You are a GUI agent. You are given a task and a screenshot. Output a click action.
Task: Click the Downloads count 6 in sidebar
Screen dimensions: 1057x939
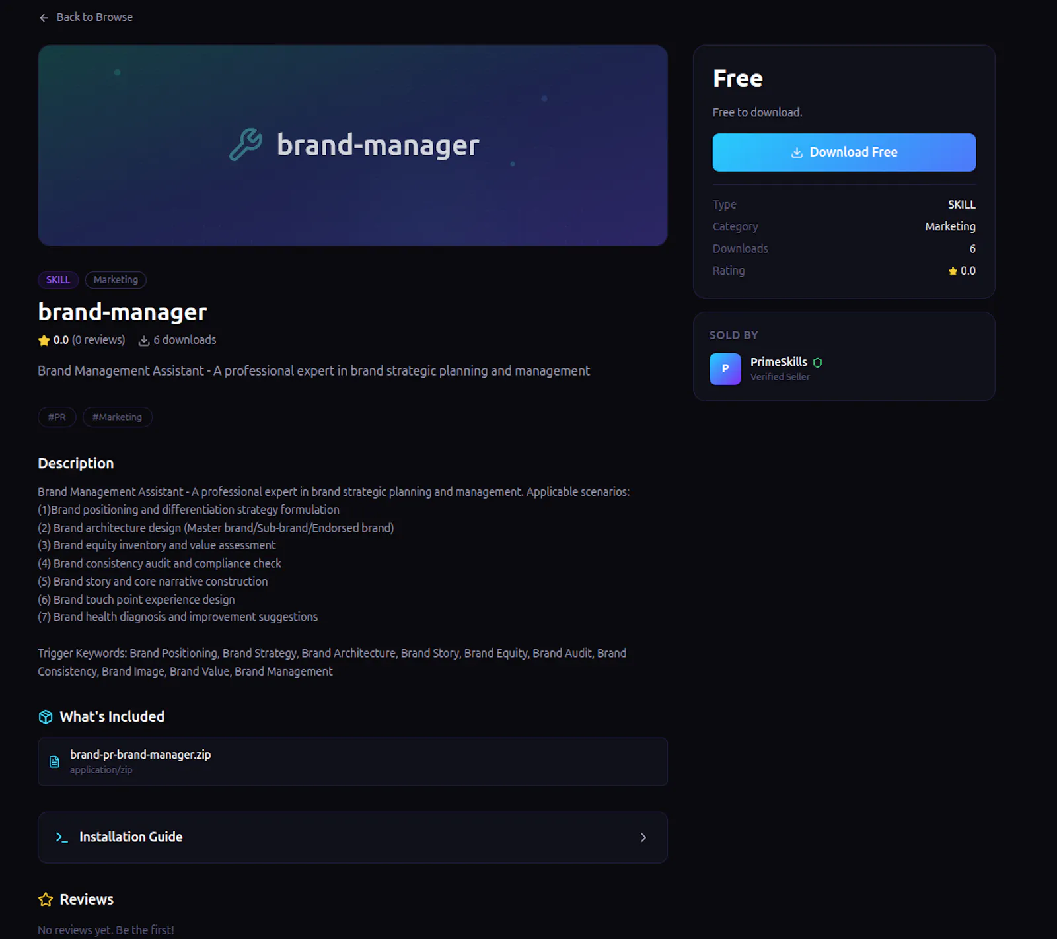pyautogui.click(x=972, y=249)
